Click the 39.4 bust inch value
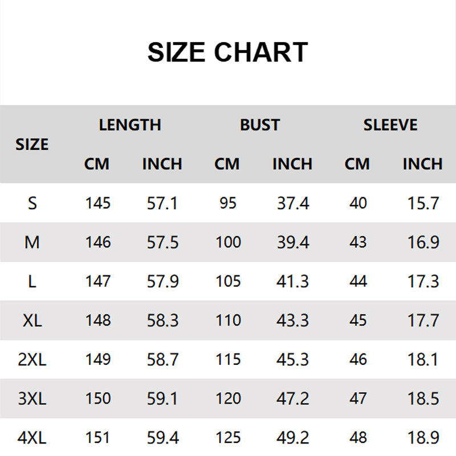The image size is (456, 456). [293, 242]
